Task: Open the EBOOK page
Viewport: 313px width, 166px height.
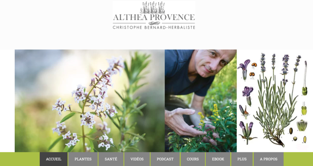Action: (x=218, y=159)
